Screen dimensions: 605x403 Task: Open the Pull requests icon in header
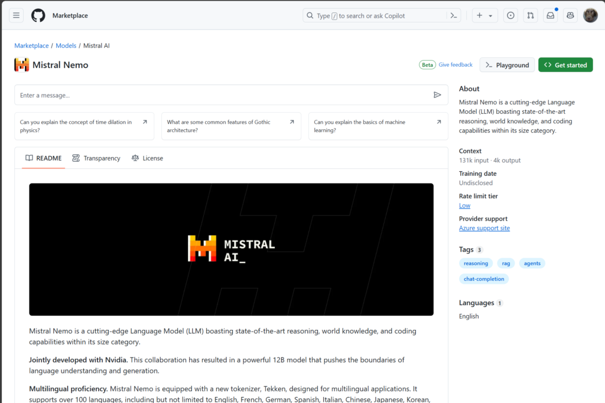(x=531, y=16)
